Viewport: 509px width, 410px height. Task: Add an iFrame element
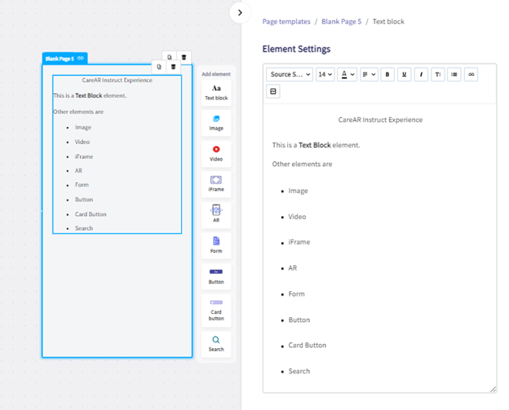click(216, 184)
